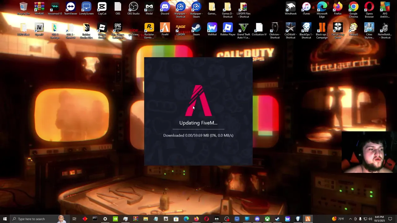Open File Explorer from the taskbar
Viewport: 397px width, 223px height.
coord(146,219)
